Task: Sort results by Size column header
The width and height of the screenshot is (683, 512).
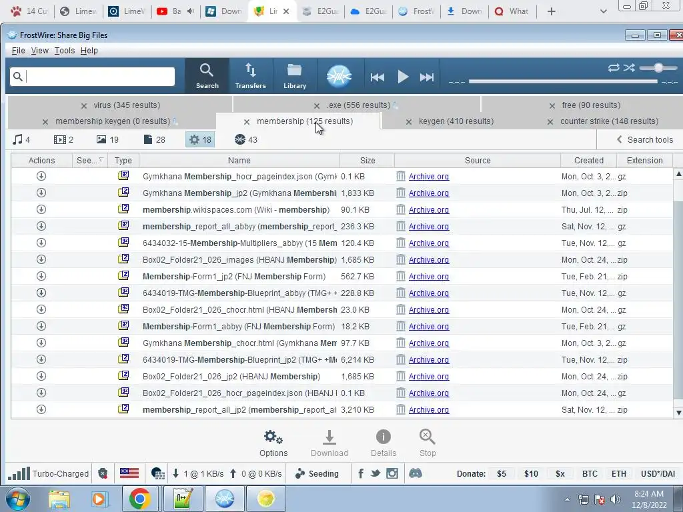Action: [368, 160]
